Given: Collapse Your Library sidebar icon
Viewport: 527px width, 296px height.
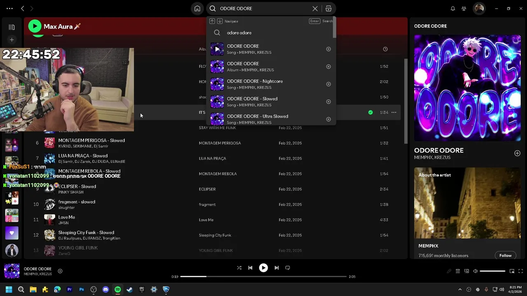Looking at the screenshot, I should 12,27.
